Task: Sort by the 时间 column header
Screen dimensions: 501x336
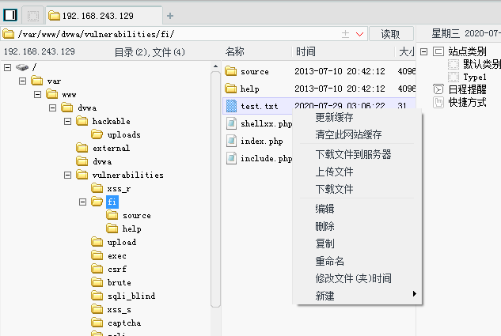Action: point(306,51)
